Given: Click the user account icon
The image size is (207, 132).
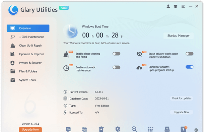Looking at the screenshot, I should pyautogui.click(x=168, y=6).
